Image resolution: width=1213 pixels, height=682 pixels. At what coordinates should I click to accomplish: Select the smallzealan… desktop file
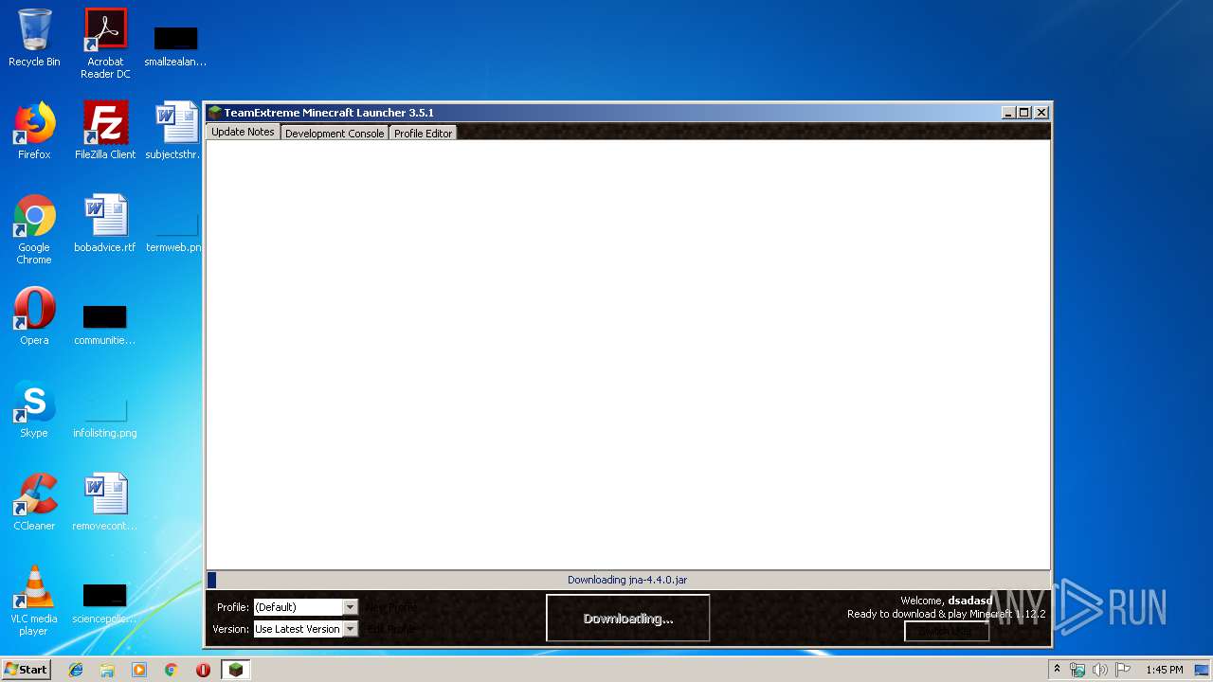[x=175, y=45]
